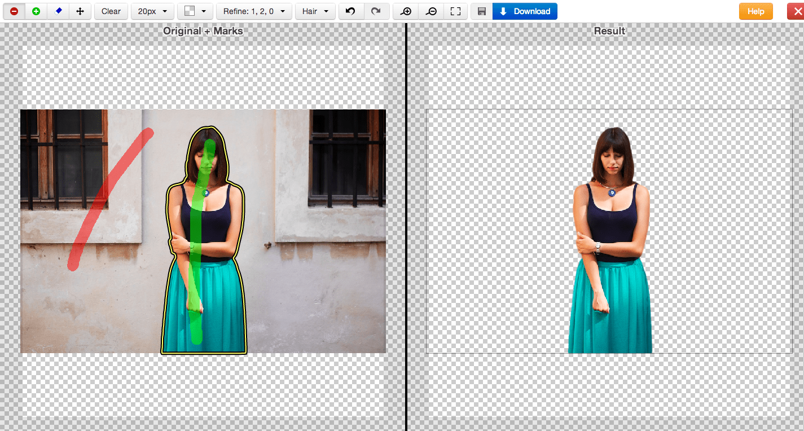Select the green foreground mark tool
The height and width of the screenshot is (431, 804).
[36, 11]
